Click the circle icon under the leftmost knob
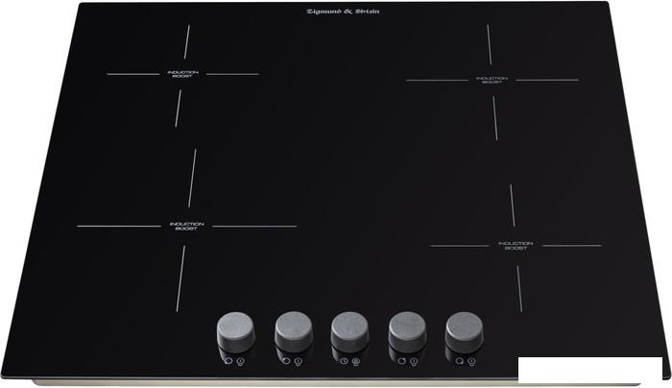 [228, 363]
